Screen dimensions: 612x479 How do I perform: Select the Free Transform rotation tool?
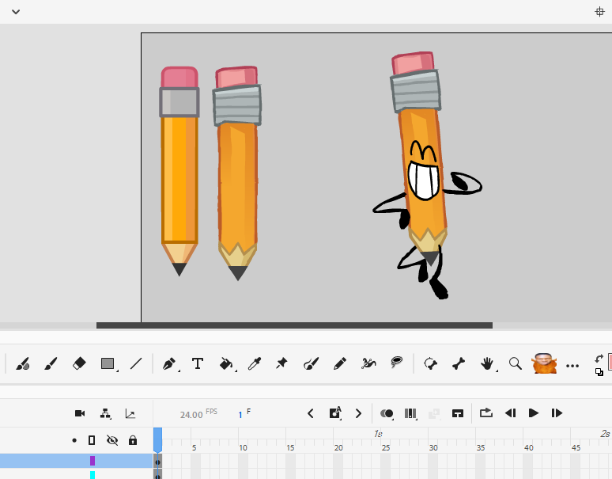pyautogui.click(x=430, y=363)
